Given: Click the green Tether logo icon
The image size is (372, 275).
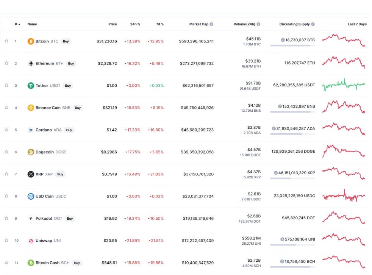Looking at the screenshot, I should [x=31, y=86].
